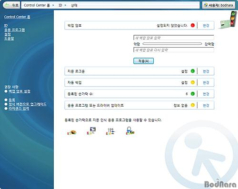Launch the tools and utensils application icon

tap(110, 131)
